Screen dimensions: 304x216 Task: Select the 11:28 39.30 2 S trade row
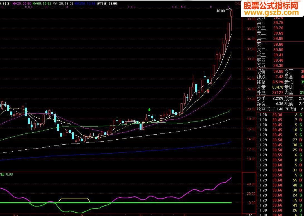pyautogui.click(x=280, y=115)
